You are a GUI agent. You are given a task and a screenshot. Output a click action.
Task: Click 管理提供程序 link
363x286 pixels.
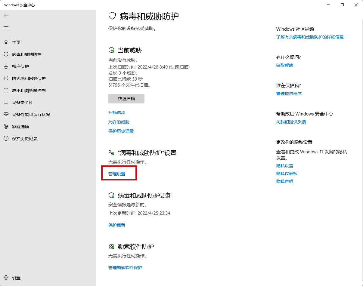[x=289, y=94]
